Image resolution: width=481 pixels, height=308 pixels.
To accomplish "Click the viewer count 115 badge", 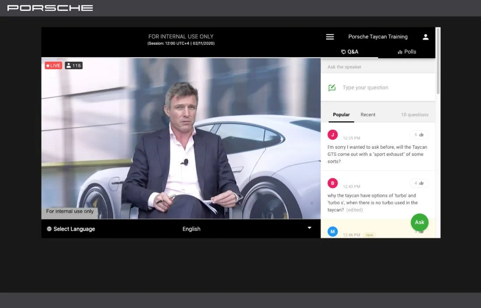I will (73, 65).
